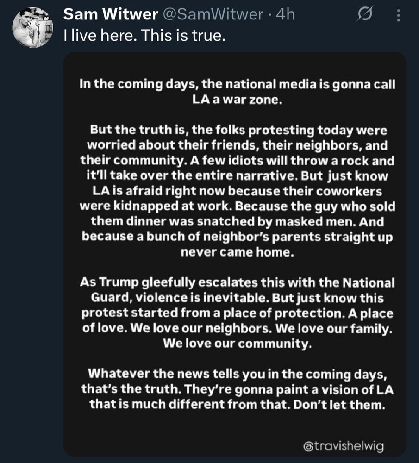
Task: Click "that's the truth. They're gonna paint" line
Action: pyautogui.click(x=236, y=388)
